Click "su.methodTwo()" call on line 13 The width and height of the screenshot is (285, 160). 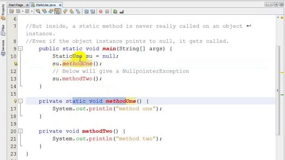tap(77, 79)
